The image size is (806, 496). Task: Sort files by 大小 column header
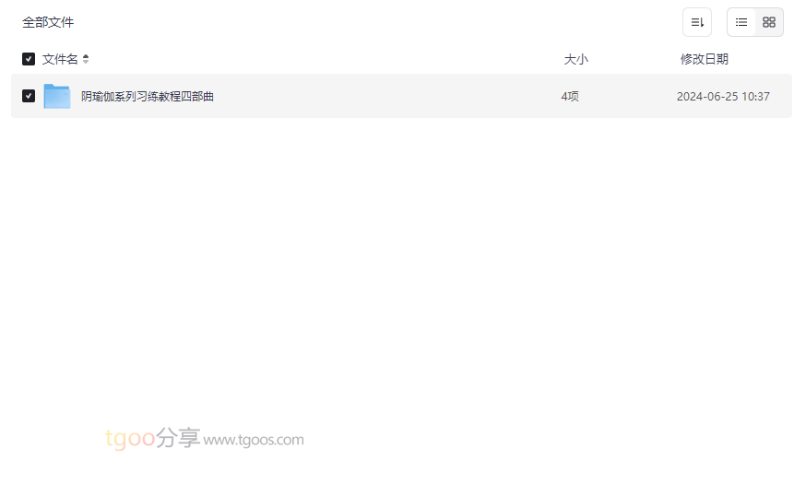(x=575, y=59)
